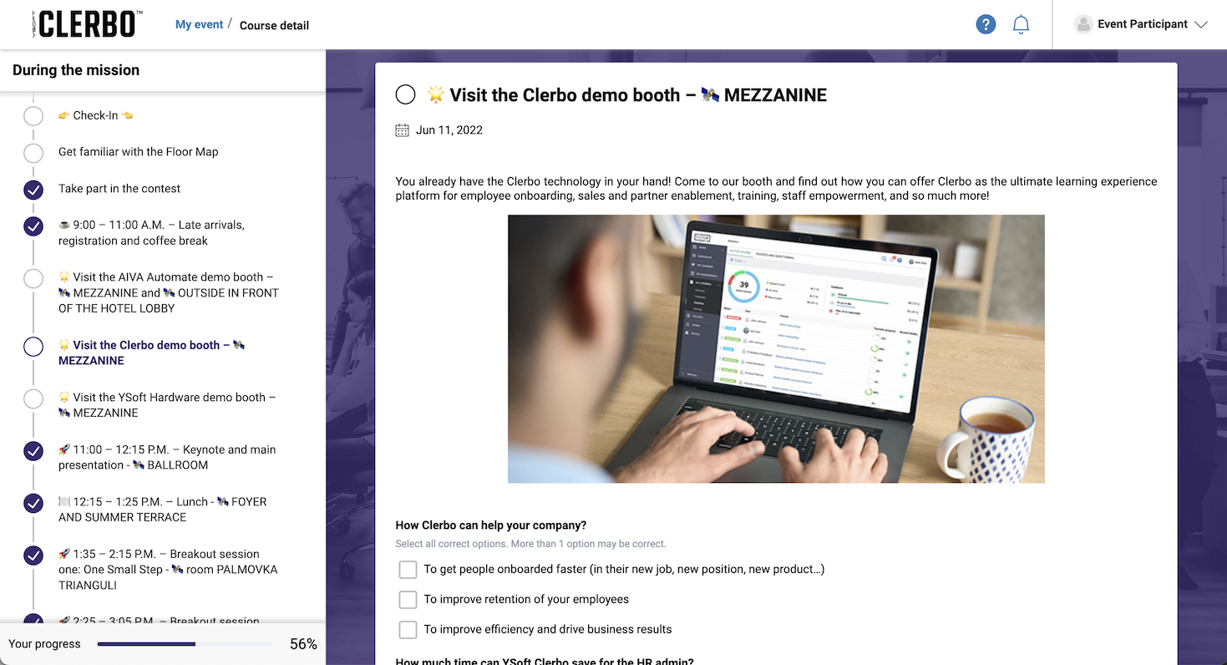The height and width of the screenshot is (665, 1227).
Task: Click the Course detail breadcrumb
Action: 274,26
